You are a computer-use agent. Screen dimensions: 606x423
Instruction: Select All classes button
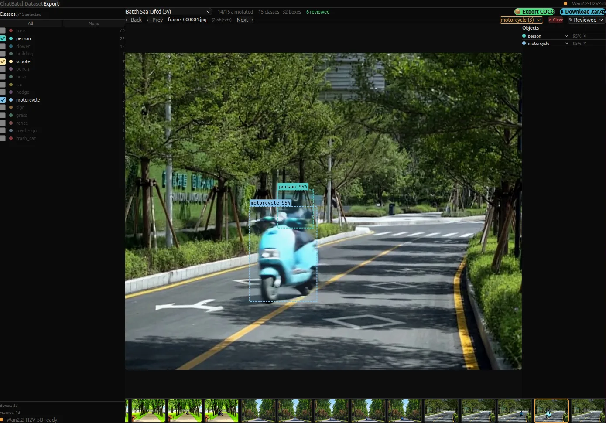(31, 24)
